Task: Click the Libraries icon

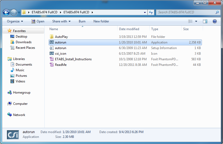Action: 10,59
